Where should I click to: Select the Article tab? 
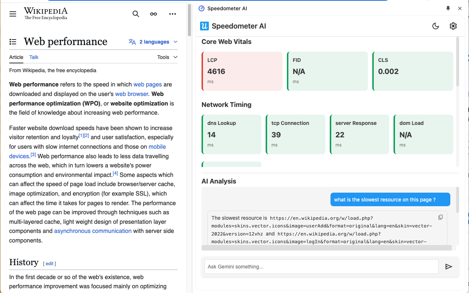16,57
